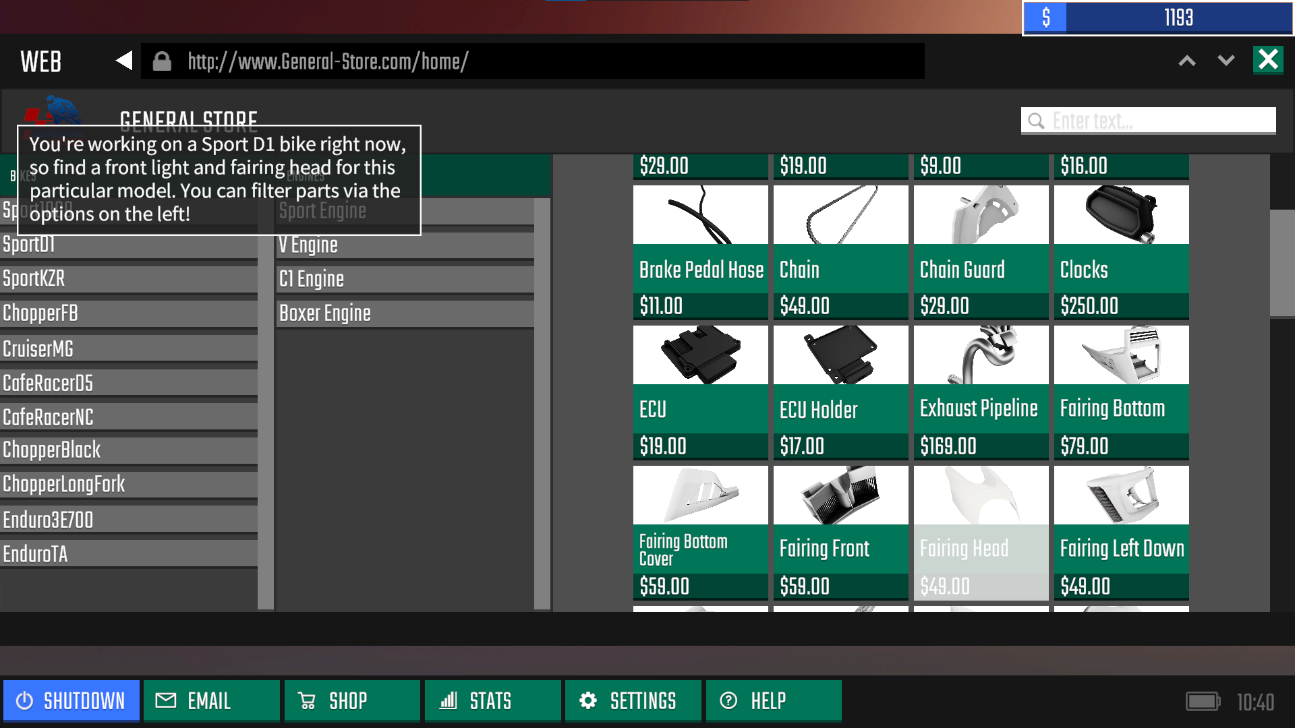Filter parts by Enduro3E700 bike
1295x728 pixels.
point(128,520)
